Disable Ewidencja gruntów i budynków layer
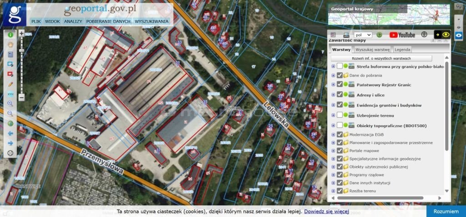Viewport: 466px width, 217px height. (x=339, y=105)
